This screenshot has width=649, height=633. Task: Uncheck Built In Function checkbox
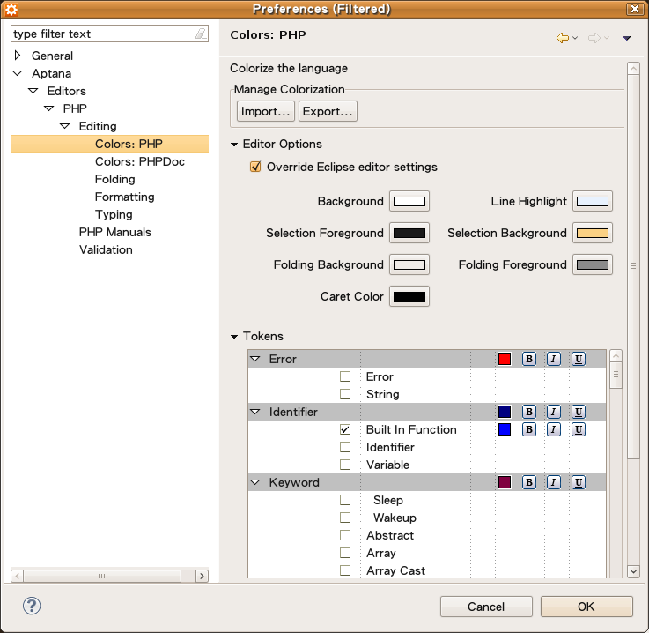345,429
